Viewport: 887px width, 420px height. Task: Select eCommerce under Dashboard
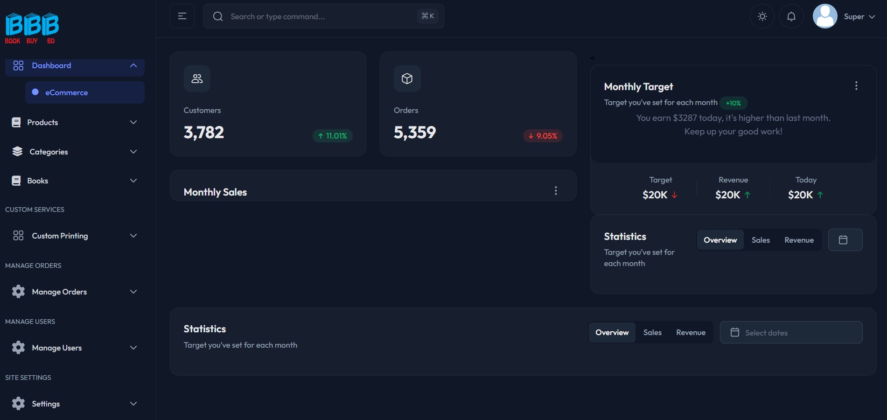click(x=66, y=93)
